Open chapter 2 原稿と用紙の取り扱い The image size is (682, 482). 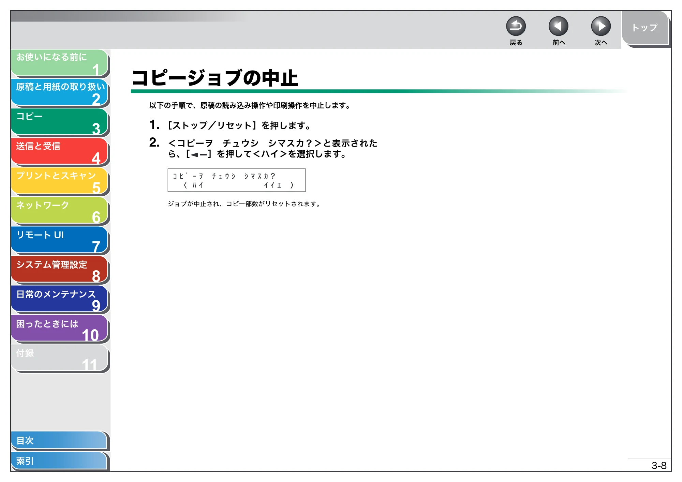59,92
